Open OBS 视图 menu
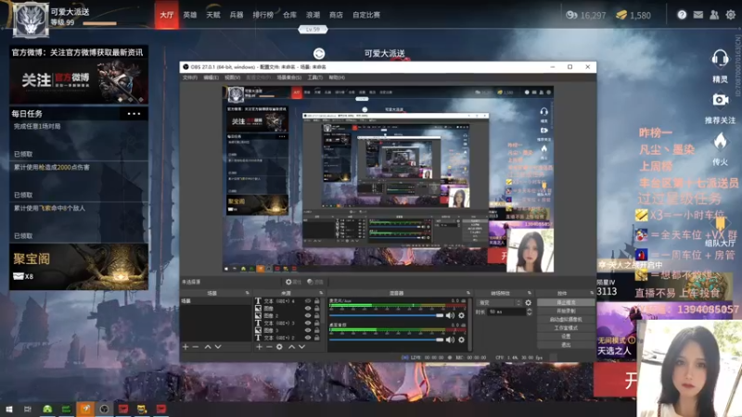The image size is (742, 417). tap(233, 77)
